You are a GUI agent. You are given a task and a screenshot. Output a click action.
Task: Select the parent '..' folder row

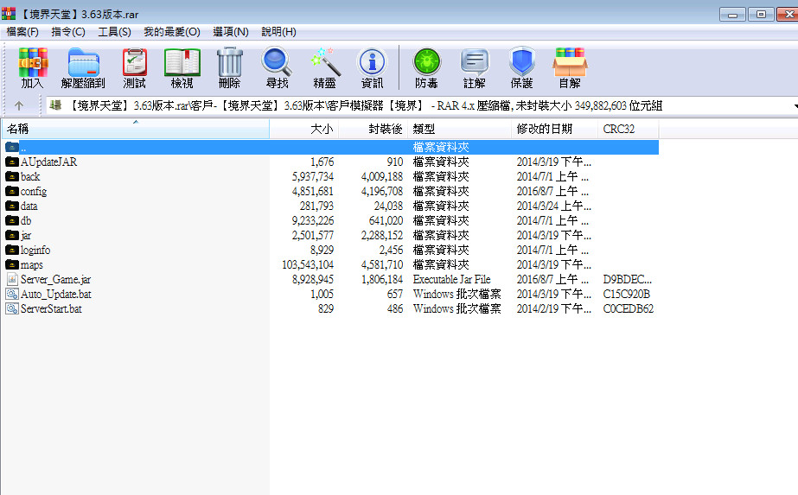click(x=331, y=147)
